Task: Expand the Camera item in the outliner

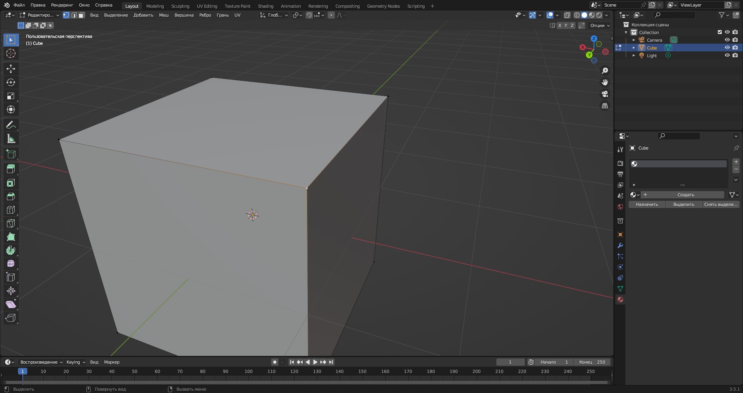Action: (633, 40)
